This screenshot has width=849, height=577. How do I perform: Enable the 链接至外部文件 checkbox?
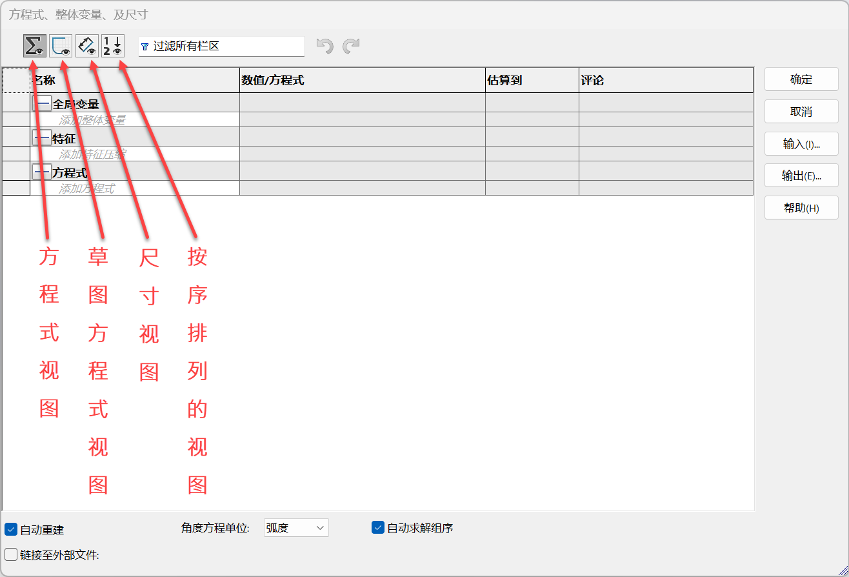tap(11, 554)
